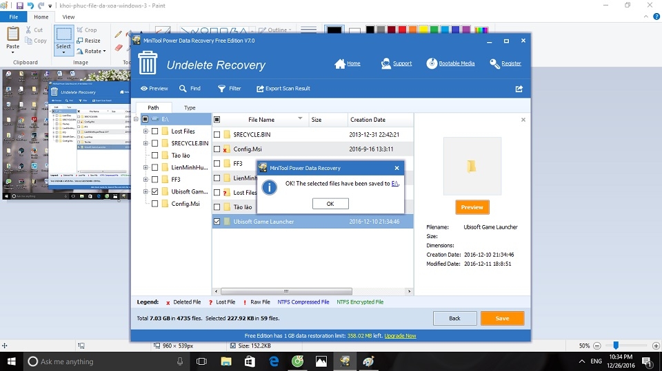Expand the LienMinhHu... tree node
662x371 pixels.
(x=146, y=167)
